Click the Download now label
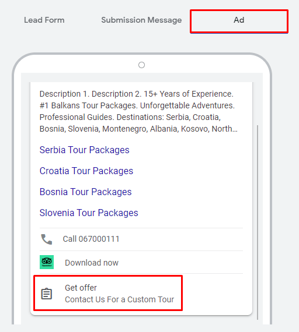This screenshot has width=299, height=332. coord(92,263)
